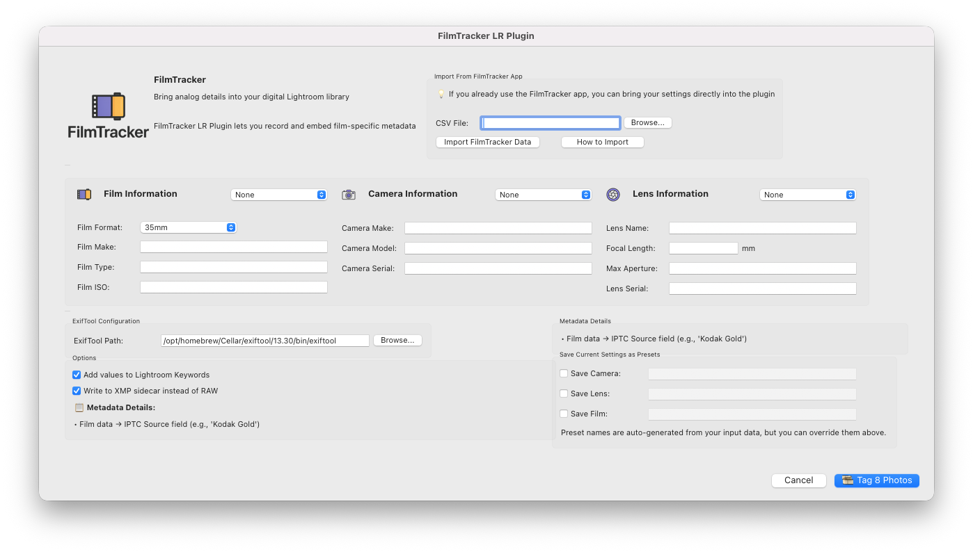973x552 pixels.
Task: Click the film strip icon beside Film Information
Action: (84, 194)
